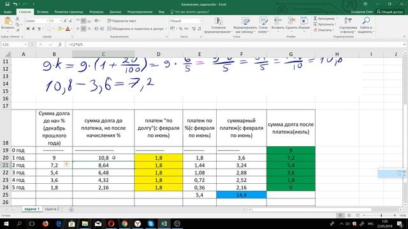408x229 pixels.
Task: Click the Conditional Formatting icon
Action: coord(218,21)
